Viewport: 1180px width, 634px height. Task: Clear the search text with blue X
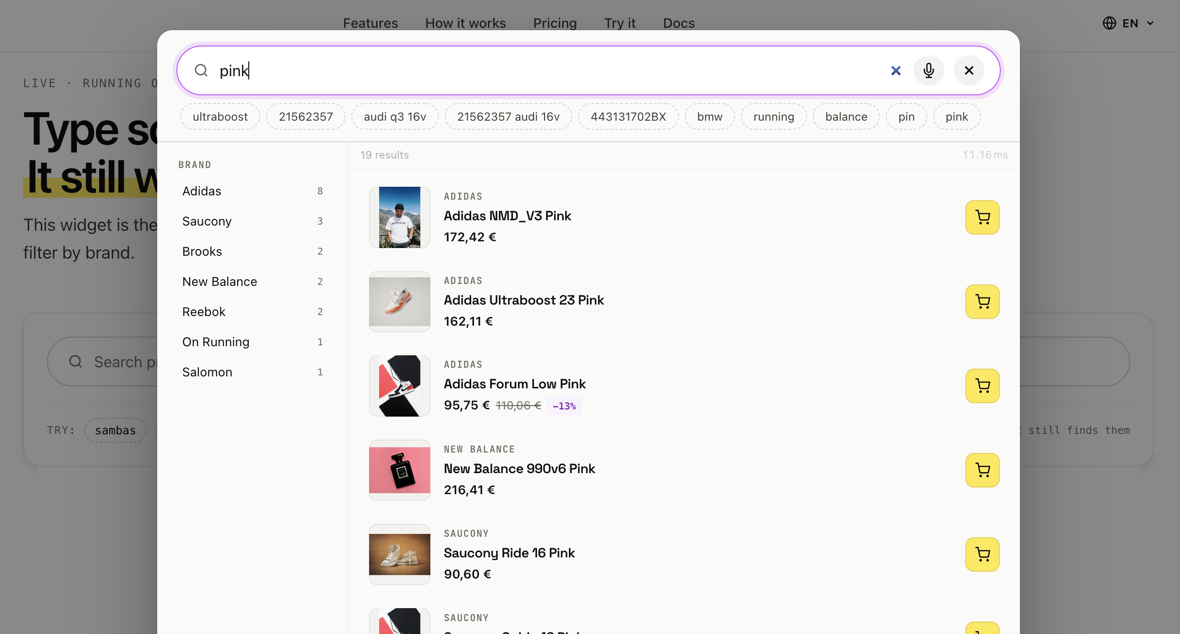pyautogui.click(x=896, y=70)
